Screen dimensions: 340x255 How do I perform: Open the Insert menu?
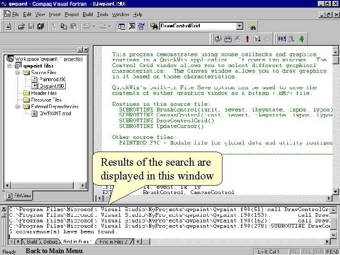(x=55, y=14)
